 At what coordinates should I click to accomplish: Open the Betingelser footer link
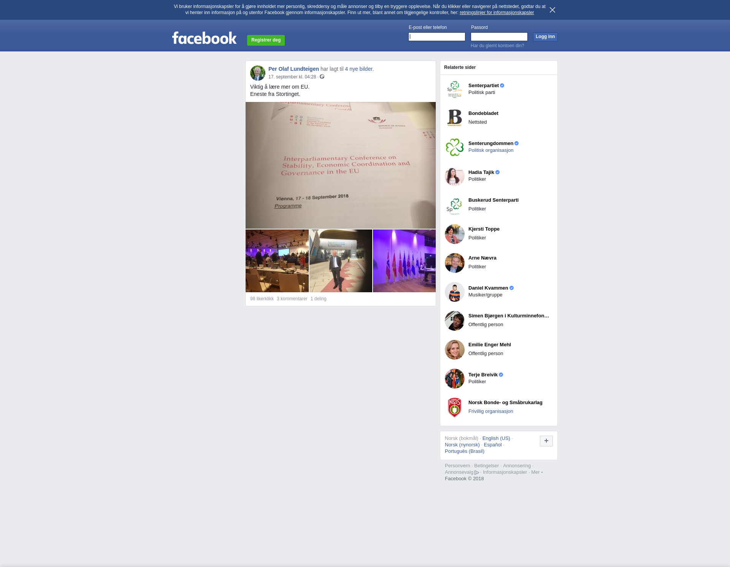coord(486,466)
